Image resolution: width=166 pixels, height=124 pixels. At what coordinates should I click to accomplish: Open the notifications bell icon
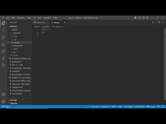click(x=163, y=107)
